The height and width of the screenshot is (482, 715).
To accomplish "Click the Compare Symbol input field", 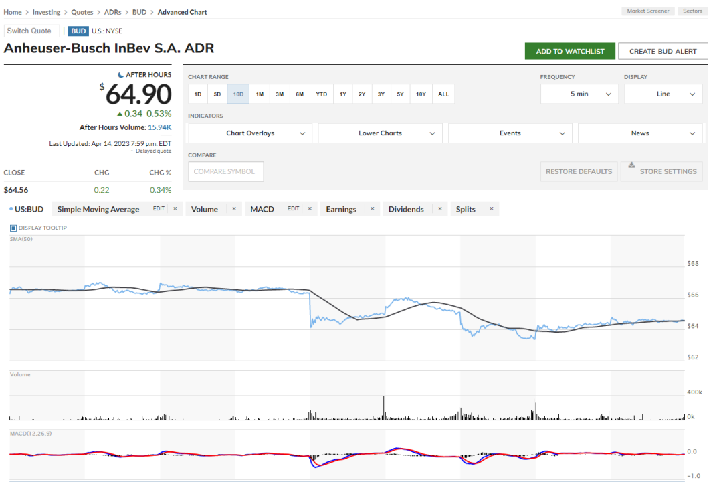I will click(225, 171).
